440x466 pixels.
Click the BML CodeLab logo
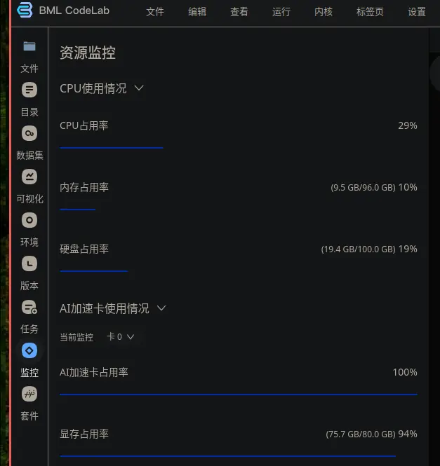[x=25, y=10]
